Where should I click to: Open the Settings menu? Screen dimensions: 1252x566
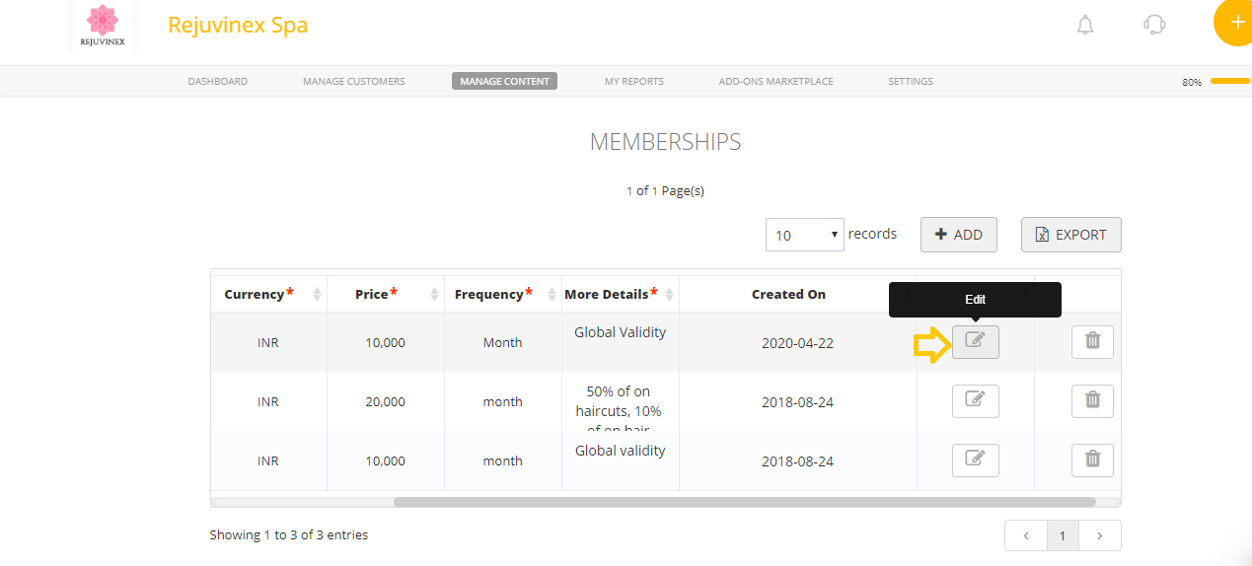click(x=911, y=81)
